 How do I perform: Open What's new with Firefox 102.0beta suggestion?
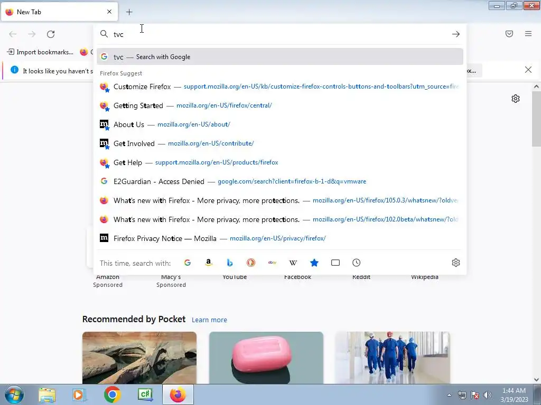280,219
